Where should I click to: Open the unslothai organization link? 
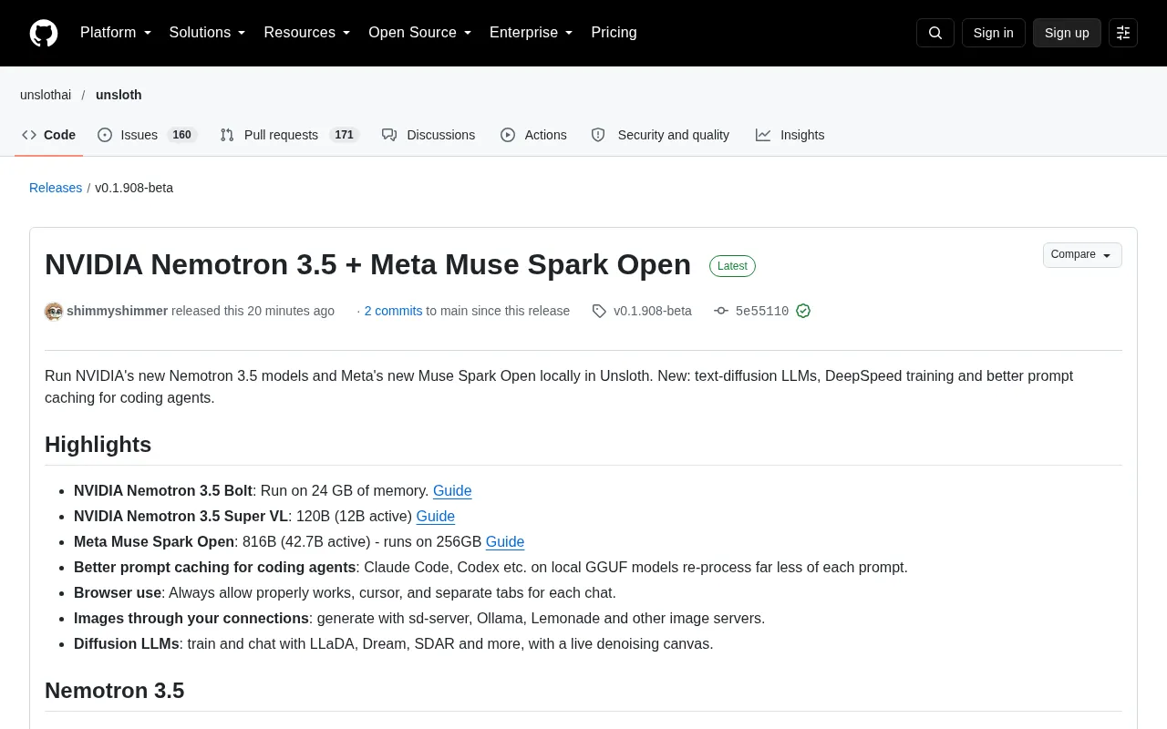click(46, 95)
